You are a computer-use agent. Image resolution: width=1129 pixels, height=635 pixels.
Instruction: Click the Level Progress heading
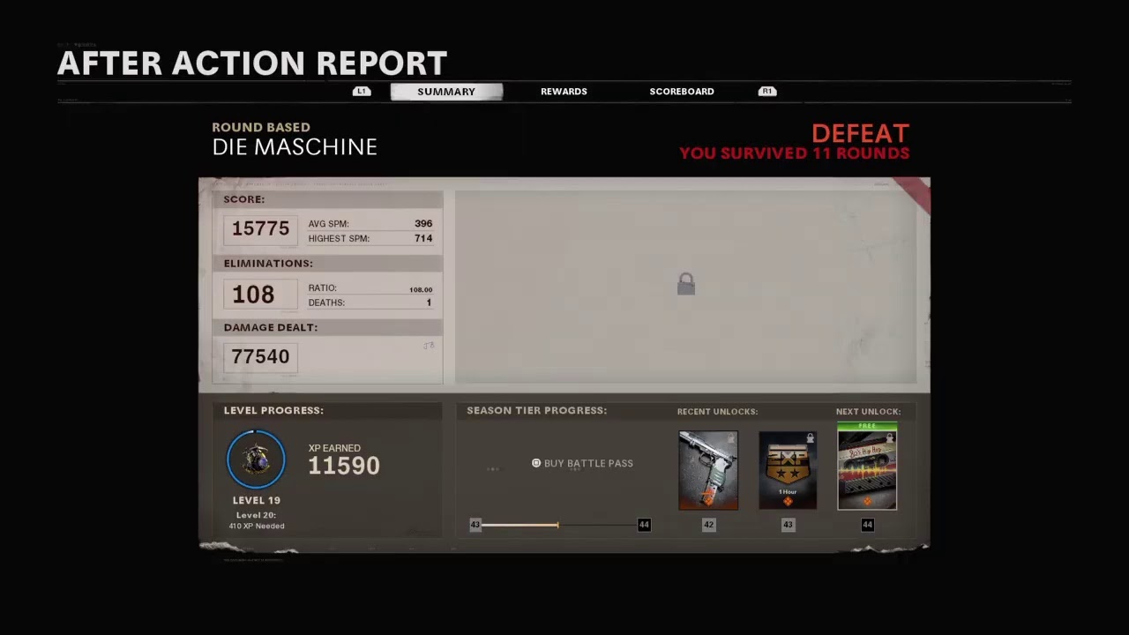click(273, 411)
